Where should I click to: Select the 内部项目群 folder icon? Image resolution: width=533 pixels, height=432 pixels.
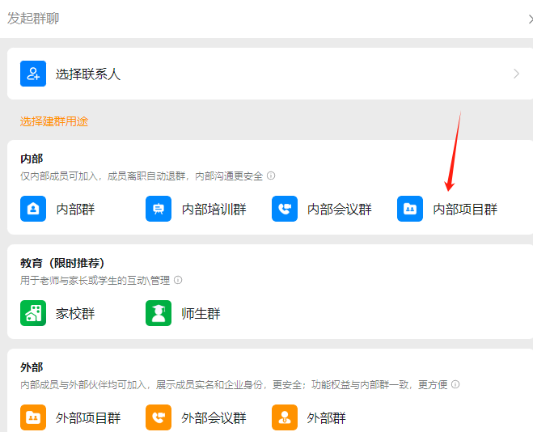pos(410,209)
